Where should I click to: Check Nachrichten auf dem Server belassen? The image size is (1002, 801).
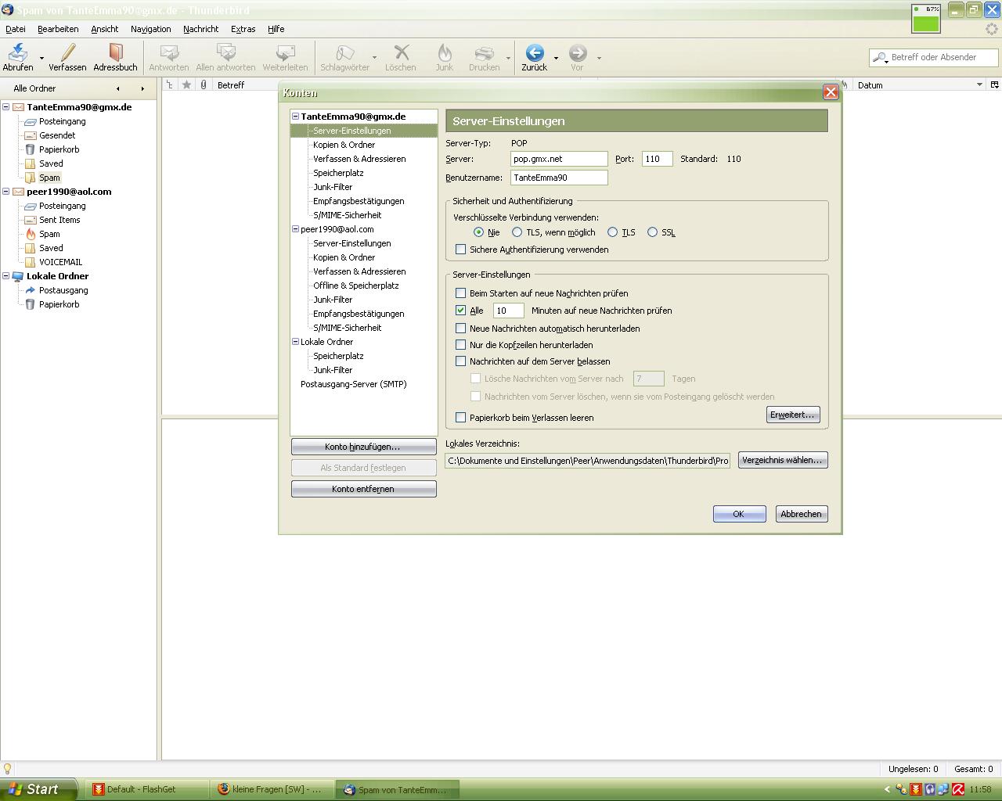pos(461,361)
